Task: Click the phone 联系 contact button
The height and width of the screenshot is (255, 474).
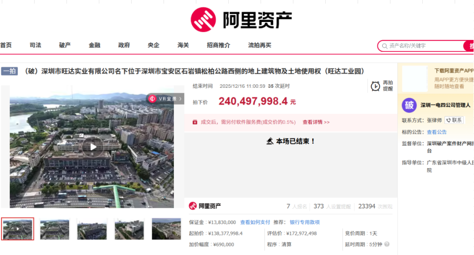Action: coord(454,120)
